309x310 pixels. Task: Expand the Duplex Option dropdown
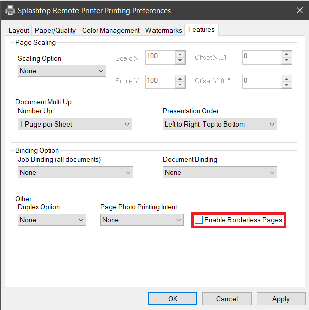click(51, 220)
